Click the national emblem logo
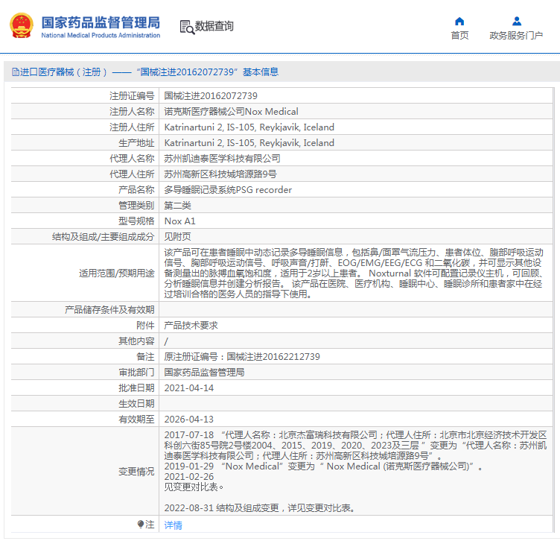560x541 pixels. click(x=22, y=25)
